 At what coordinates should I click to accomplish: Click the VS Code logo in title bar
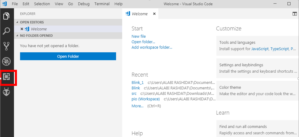pos(5,4)
